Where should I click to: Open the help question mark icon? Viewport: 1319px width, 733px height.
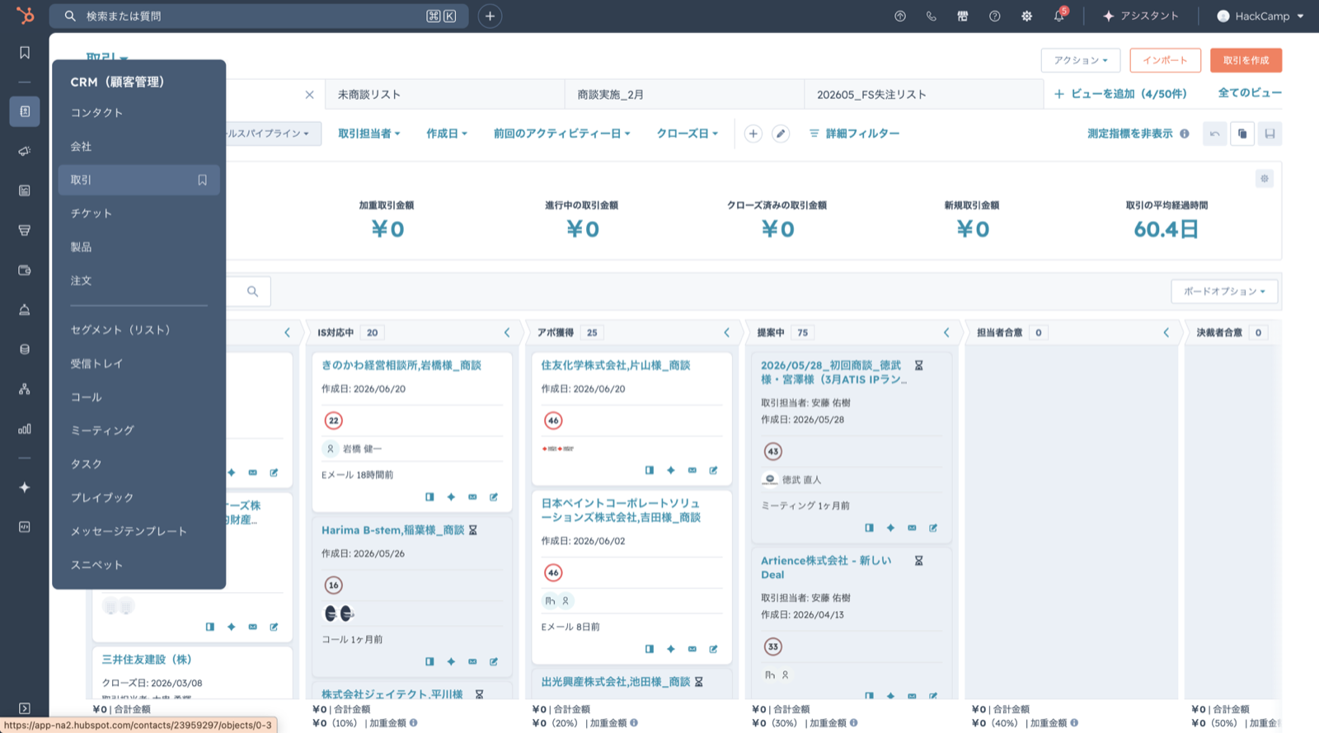(x=995, y=16)
